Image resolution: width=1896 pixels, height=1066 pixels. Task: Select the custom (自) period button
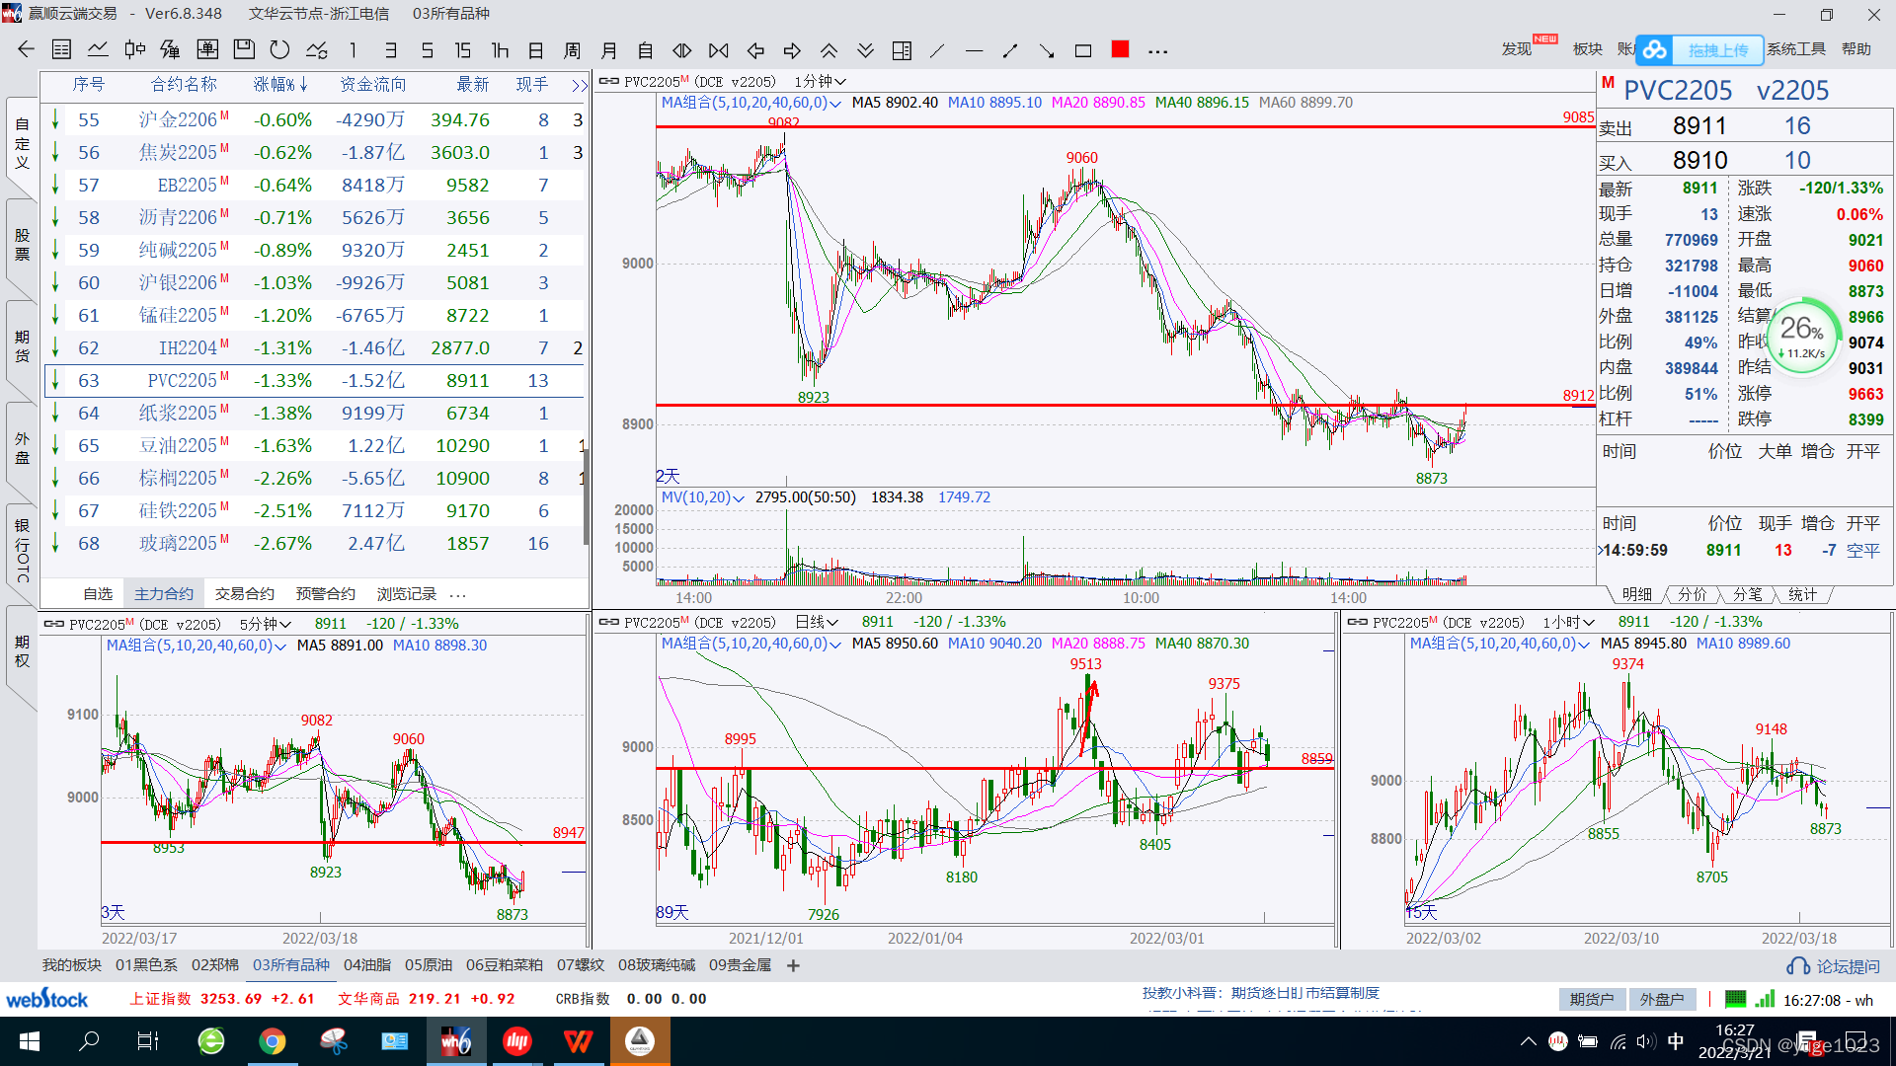point(646,50)
